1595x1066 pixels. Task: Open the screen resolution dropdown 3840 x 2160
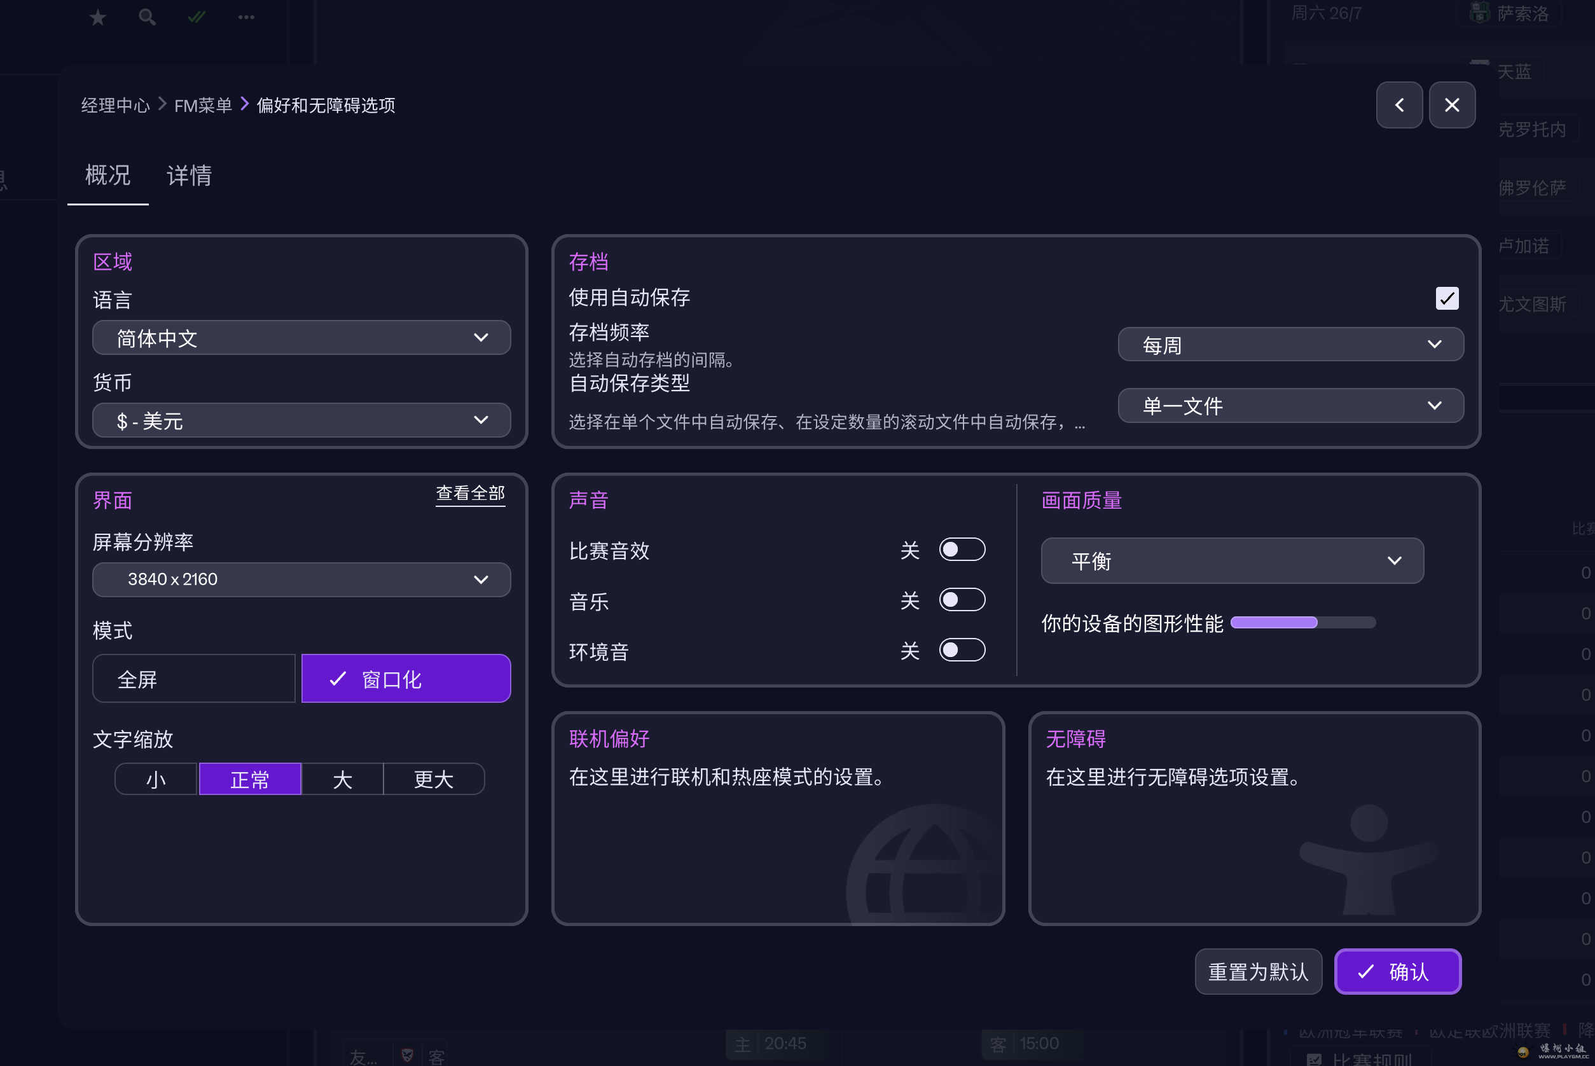[x=301, y=579]
